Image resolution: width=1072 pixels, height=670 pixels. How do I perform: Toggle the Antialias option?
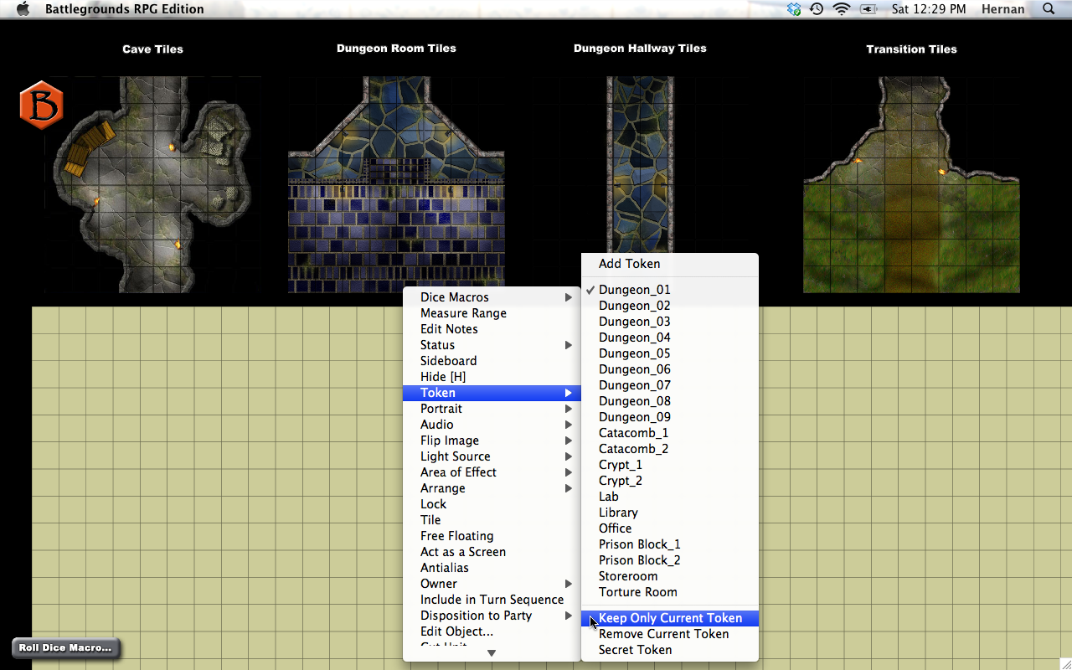tap(492, 568)
